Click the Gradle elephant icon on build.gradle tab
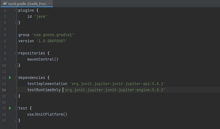 pos(5,4)
